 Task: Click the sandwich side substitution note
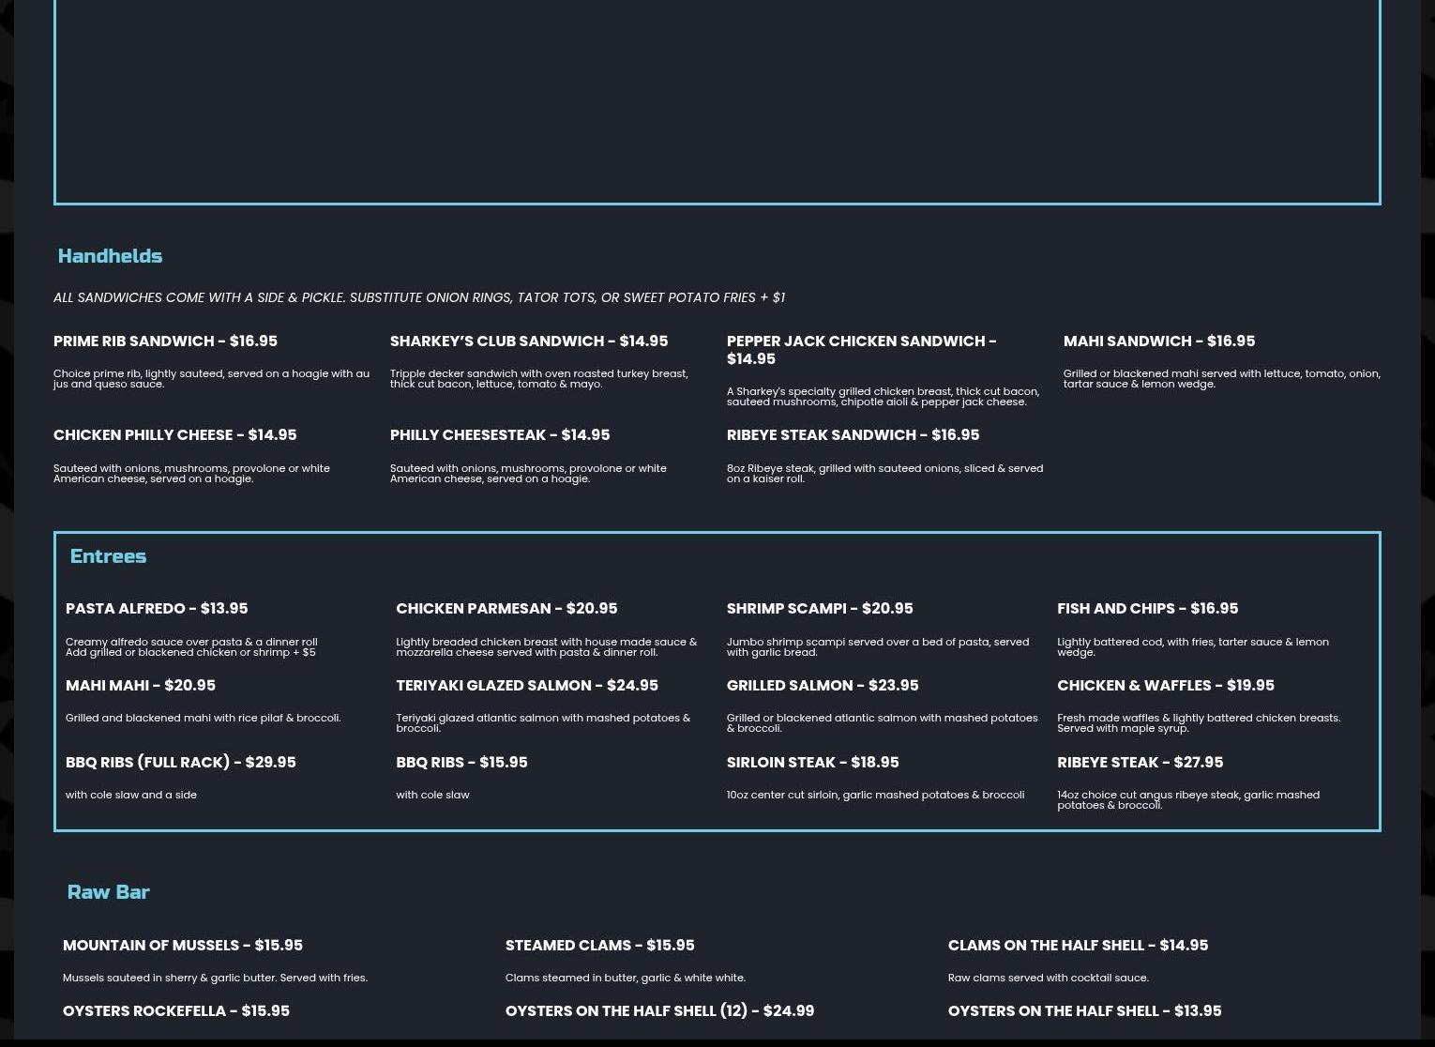click(418, 298)
